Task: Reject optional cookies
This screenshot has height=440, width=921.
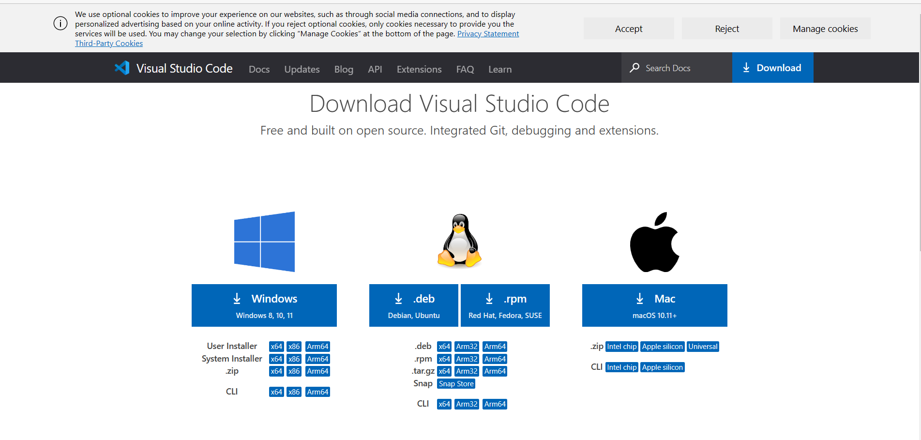Action: tap(727, 29)
